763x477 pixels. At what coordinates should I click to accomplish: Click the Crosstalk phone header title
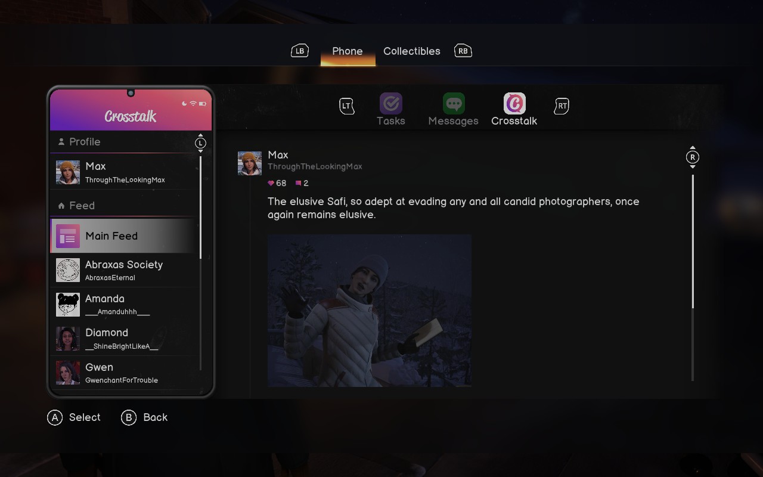point(131,116)
